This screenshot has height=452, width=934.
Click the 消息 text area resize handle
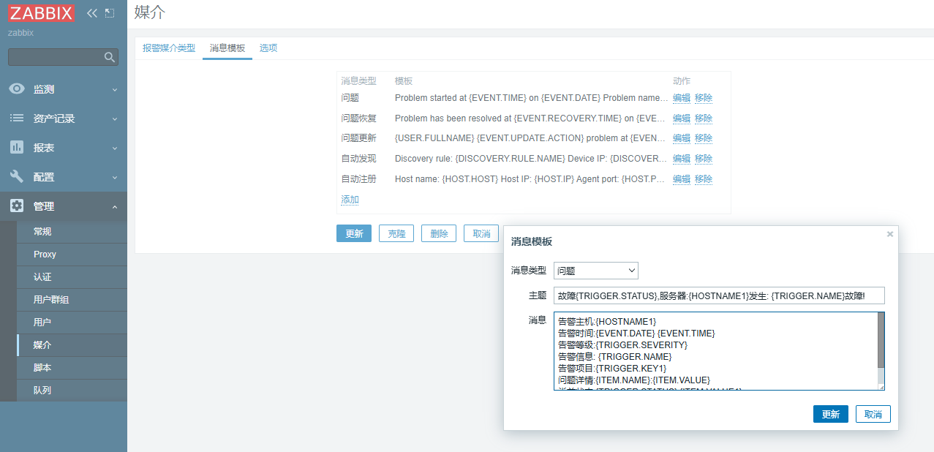[x=881, y=387]
